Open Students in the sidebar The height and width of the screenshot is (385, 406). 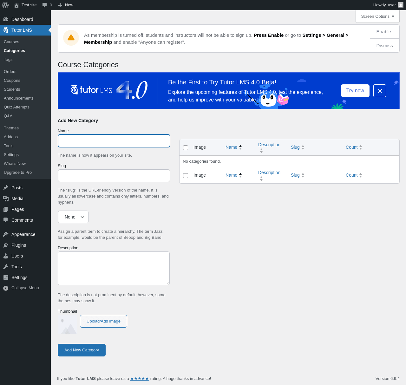tap(12, 89)
